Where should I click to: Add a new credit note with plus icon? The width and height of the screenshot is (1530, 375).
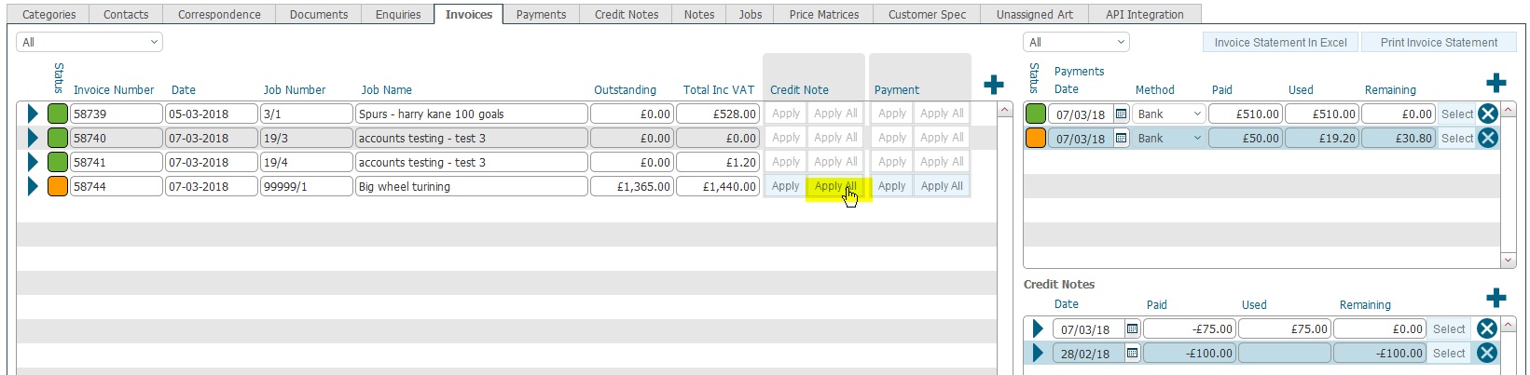point(1496,298)
